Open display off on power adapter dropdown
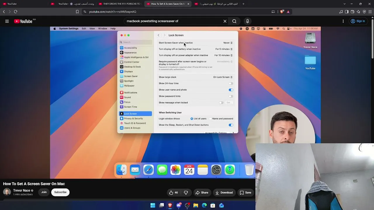 224,55
